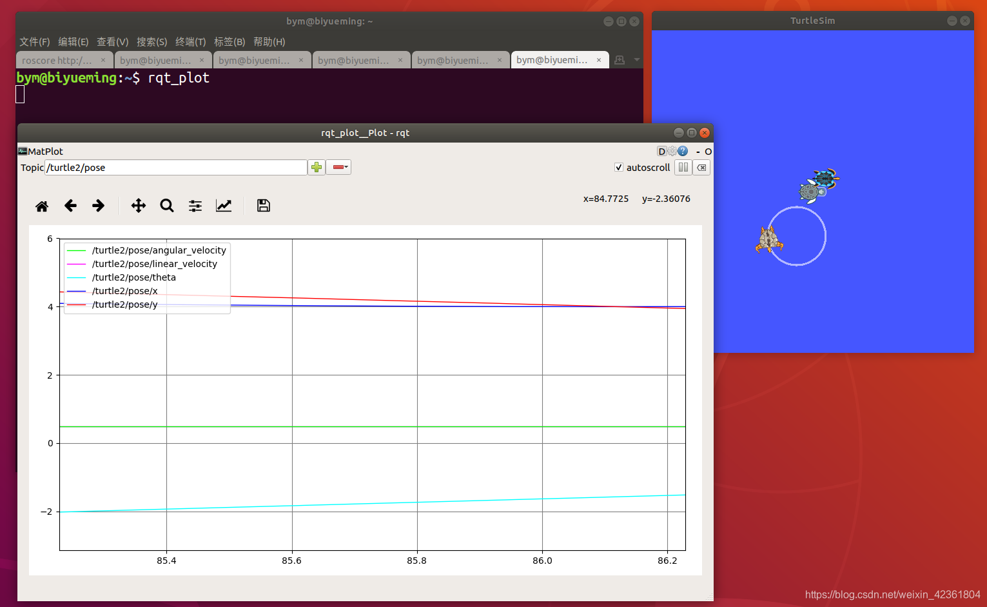The width and height of the screenshot is (987, 607).
Task: Maximize the rqt_plot window
Action: (x=691, y=133)
